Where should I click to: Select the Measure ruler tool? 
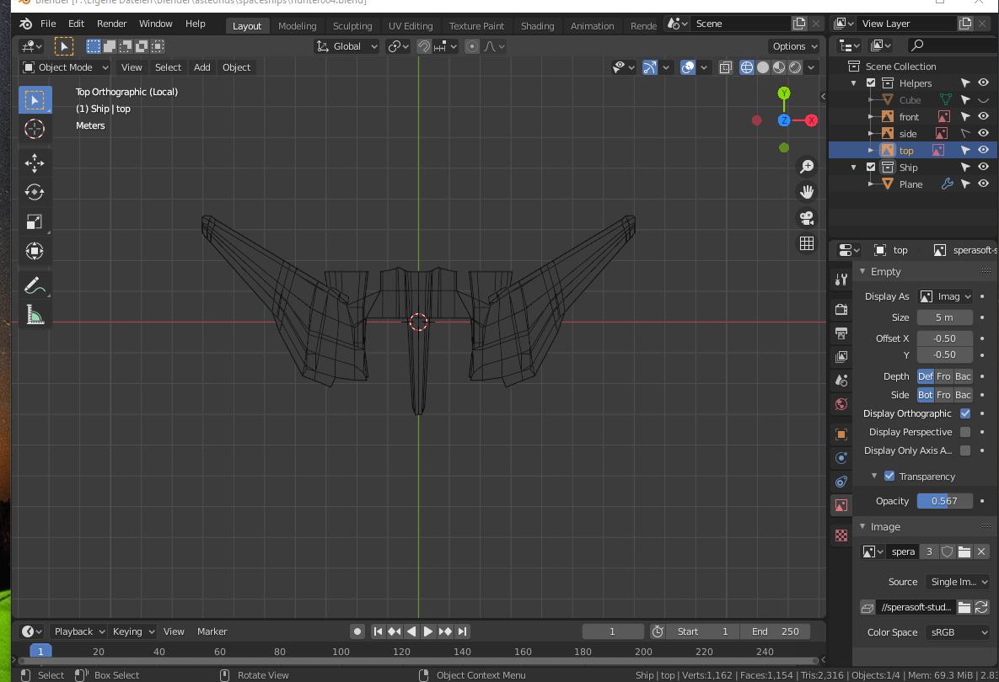[x=35, y=316]
